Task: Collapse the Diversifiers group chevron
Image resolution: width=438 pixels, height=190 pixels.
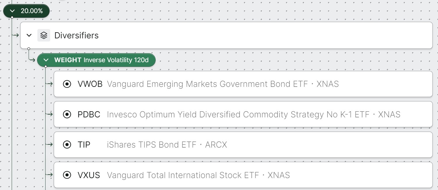Action: click(29, 35)
